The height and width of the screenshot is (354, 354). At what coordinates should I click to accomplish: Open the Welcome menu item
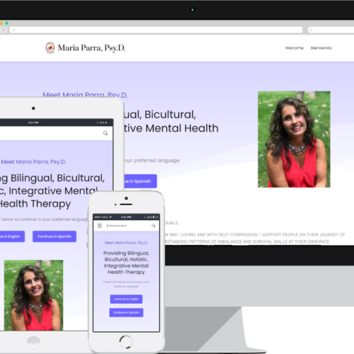pyautogui.click(x=295, y=48)
